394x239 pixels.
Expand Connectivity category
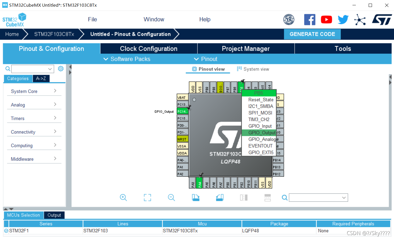coord(34,132)
